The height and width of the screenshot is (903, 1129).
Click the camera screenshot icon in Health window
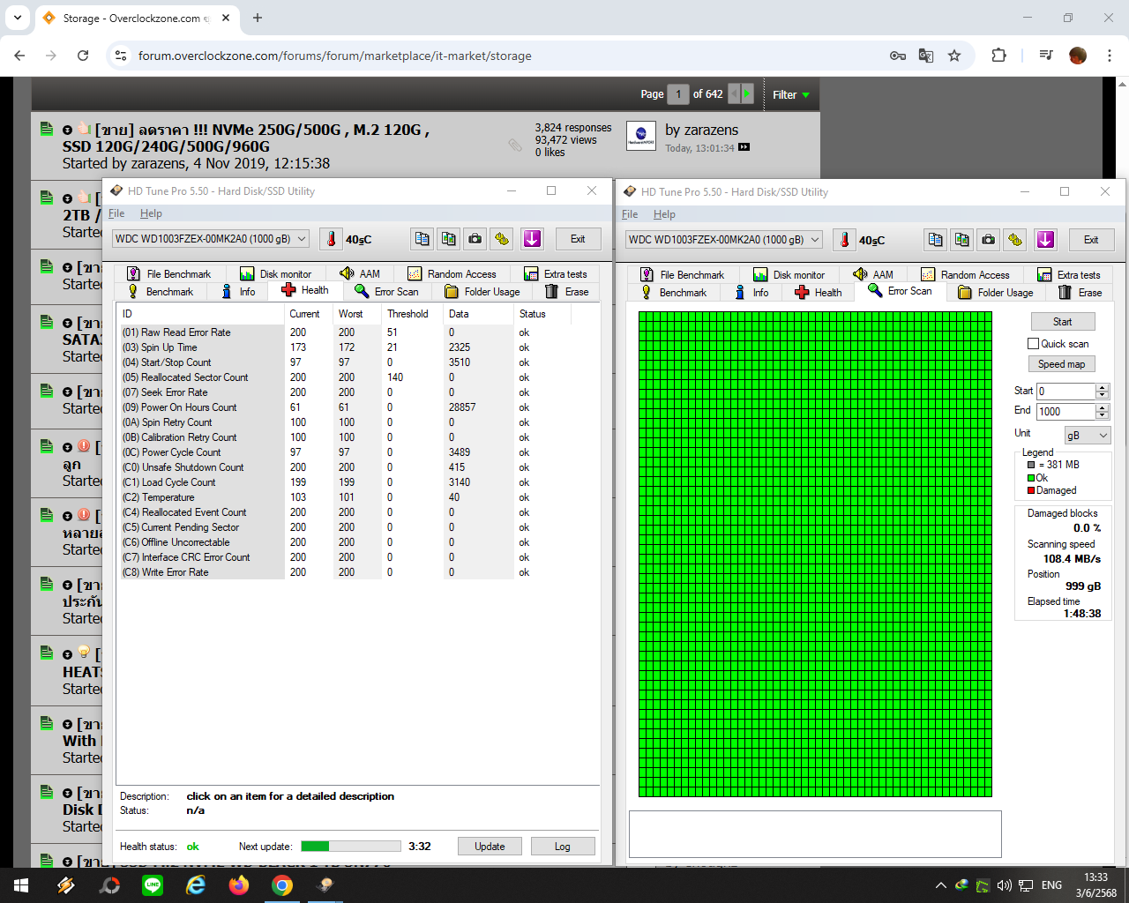click(x=475, y=239)
